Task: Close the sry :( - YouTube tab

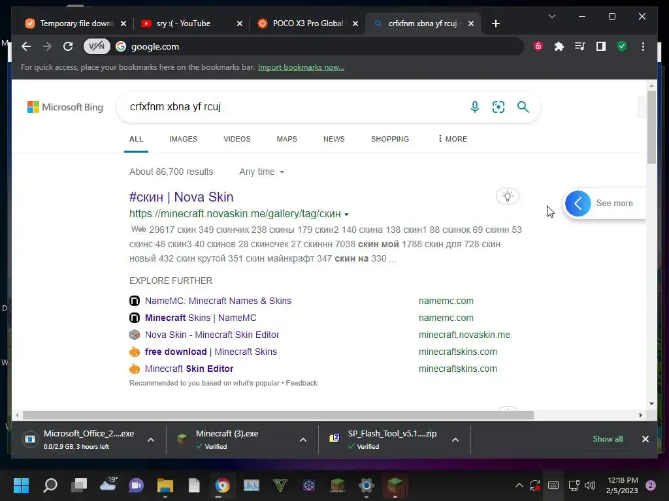Action: click(x=240, y=23)
